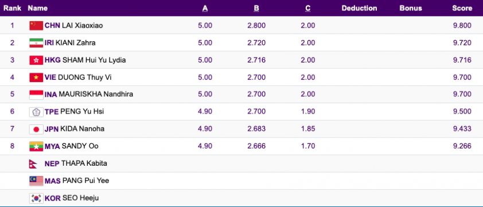Click the Rank column header

tap(12, 9)
